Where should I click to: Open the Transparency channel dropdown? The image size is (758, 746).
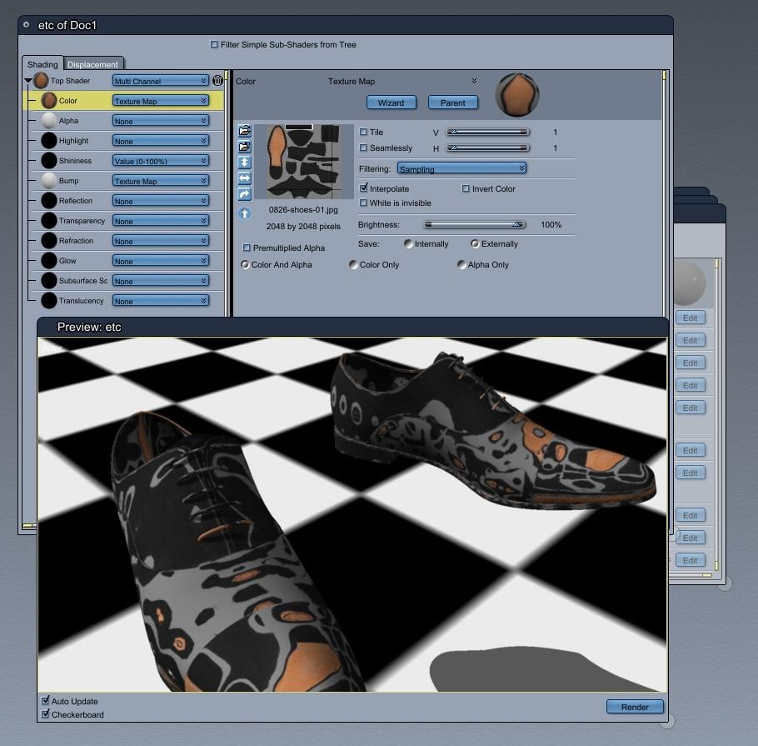tap(161, 221)
